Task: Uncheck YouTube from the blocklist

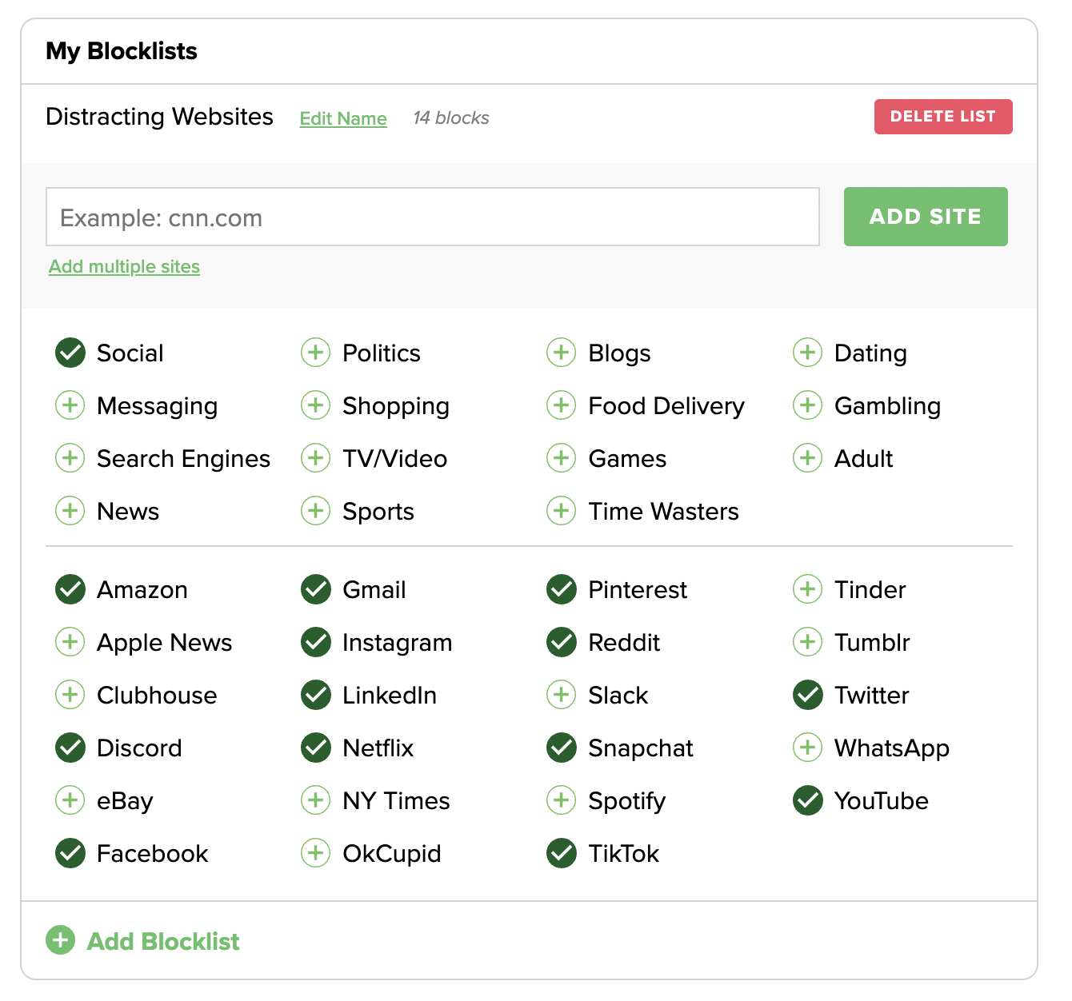Action: click(x=807, y=800)
